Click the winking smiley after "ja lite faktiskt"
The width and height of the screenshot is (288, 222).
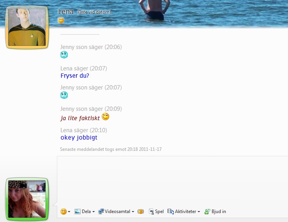pyautogui.click(x=106, y=117)
